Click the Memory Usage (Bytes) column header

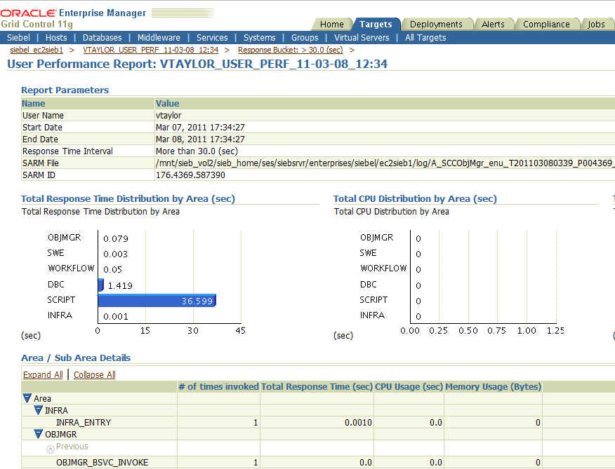(x=493, y=387)
